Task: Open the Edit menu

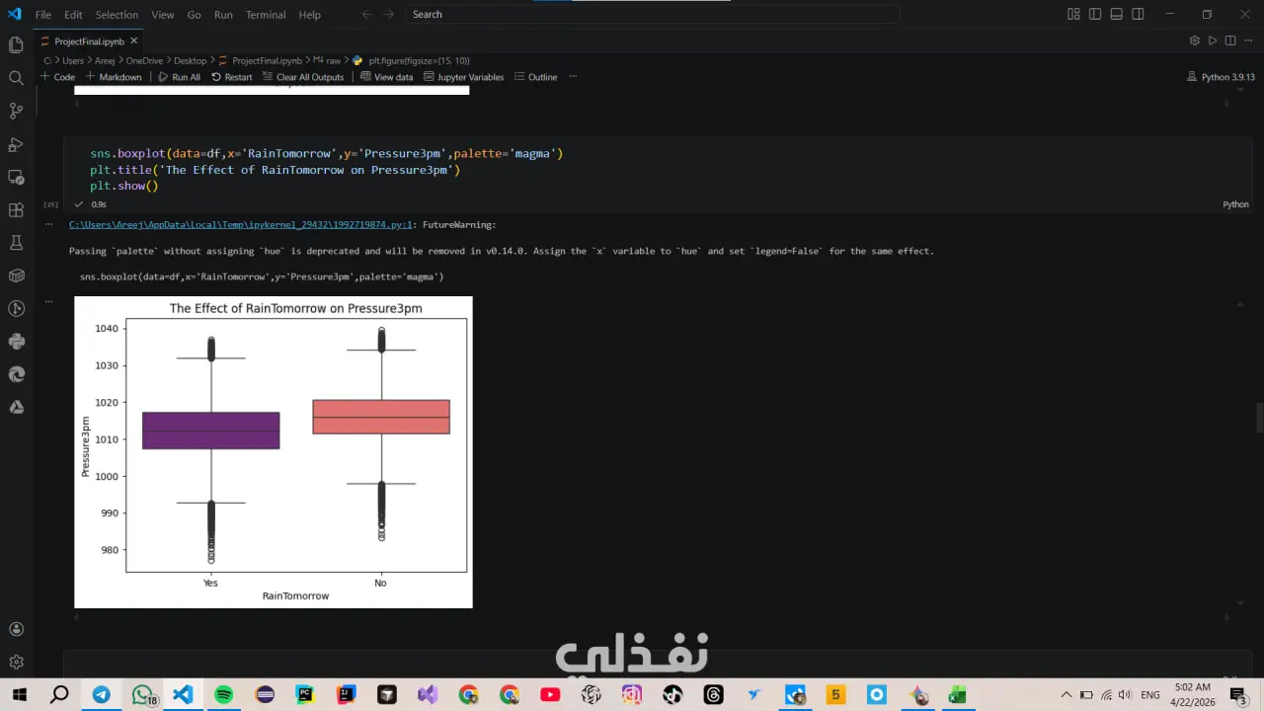Action: (x=73, y=15)
